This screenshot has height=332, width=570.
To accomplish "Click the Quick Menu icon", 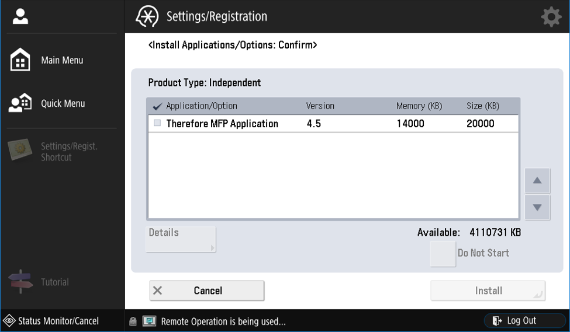I will [20, 103].
